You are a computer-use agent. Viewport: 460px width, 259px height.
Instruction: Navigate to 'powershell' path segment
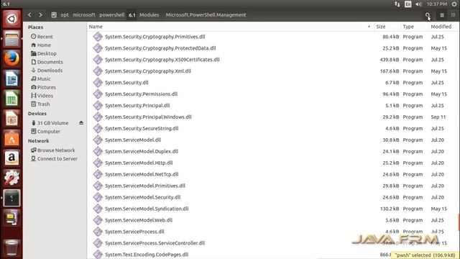[x=112, y=14]
